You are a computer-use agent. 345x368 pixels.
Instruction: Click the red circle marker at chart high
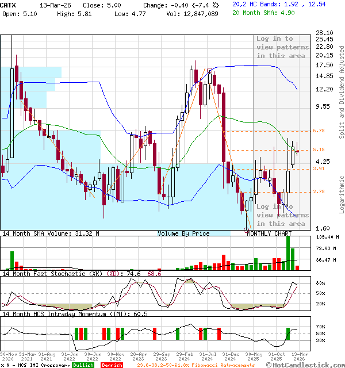pyautogui.click(x=210, y=70)
